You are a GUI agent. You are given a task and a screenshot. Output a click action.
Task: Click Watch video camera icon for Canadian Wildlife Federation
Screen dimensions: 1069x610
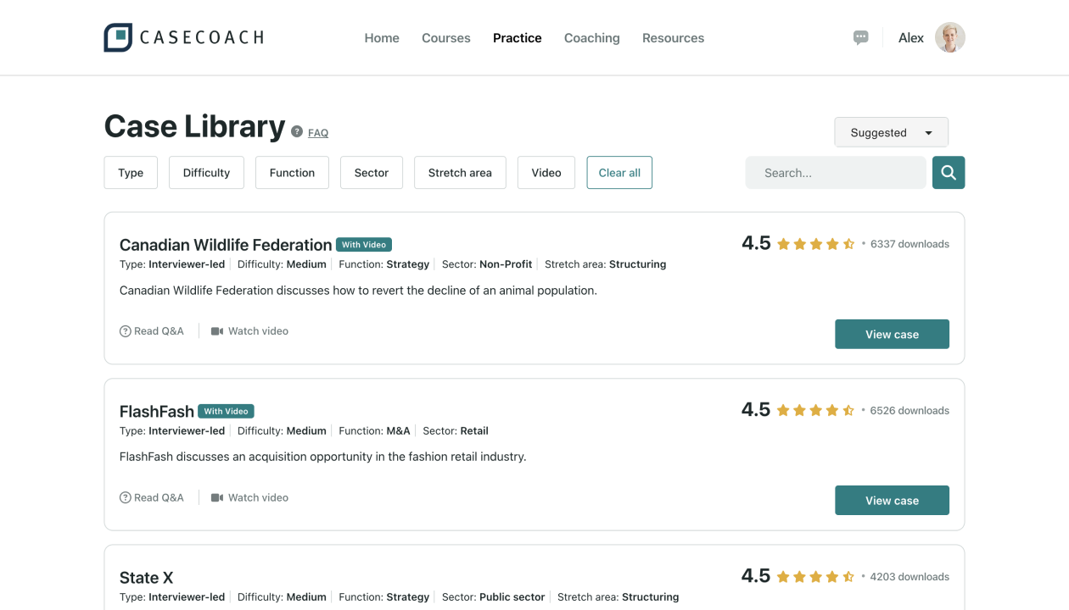point(217,331)
